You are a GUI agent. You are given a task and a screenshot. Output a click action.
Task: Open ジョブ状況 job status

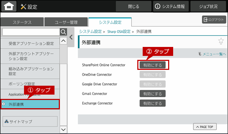[208, 6]
